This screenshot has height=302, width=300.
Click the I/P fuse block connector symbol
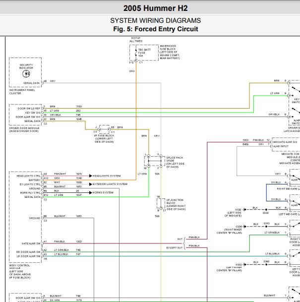pos(104,129)
